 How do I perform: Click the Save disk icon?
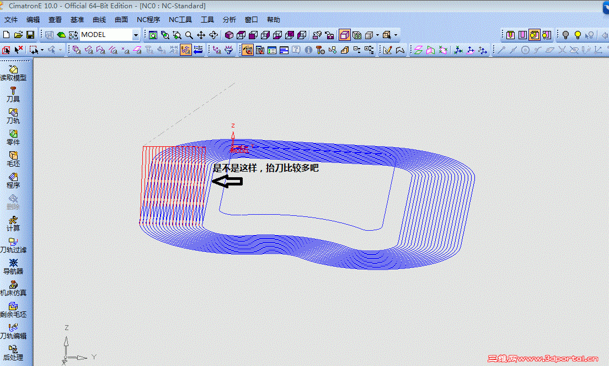coord(30,35)
